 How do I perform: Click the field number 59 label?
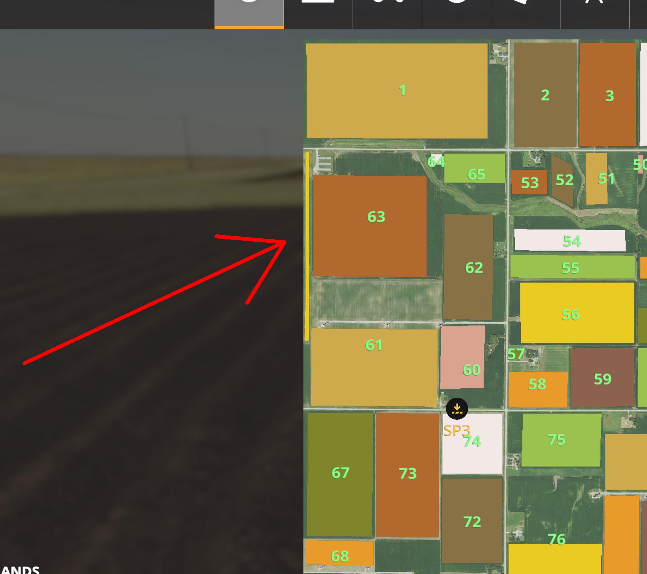point(603,379)
